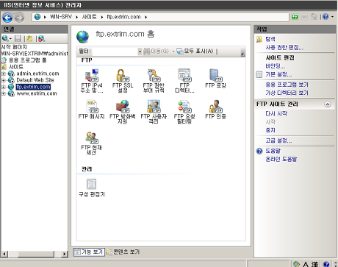Open FTP IPv4 address restrictions feature
Image resolution: width=338 pixels, height=267 pixels.
(92, 81)
